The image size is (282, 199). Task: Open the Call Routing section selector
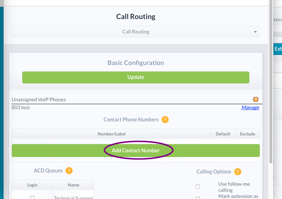[136, 32]
